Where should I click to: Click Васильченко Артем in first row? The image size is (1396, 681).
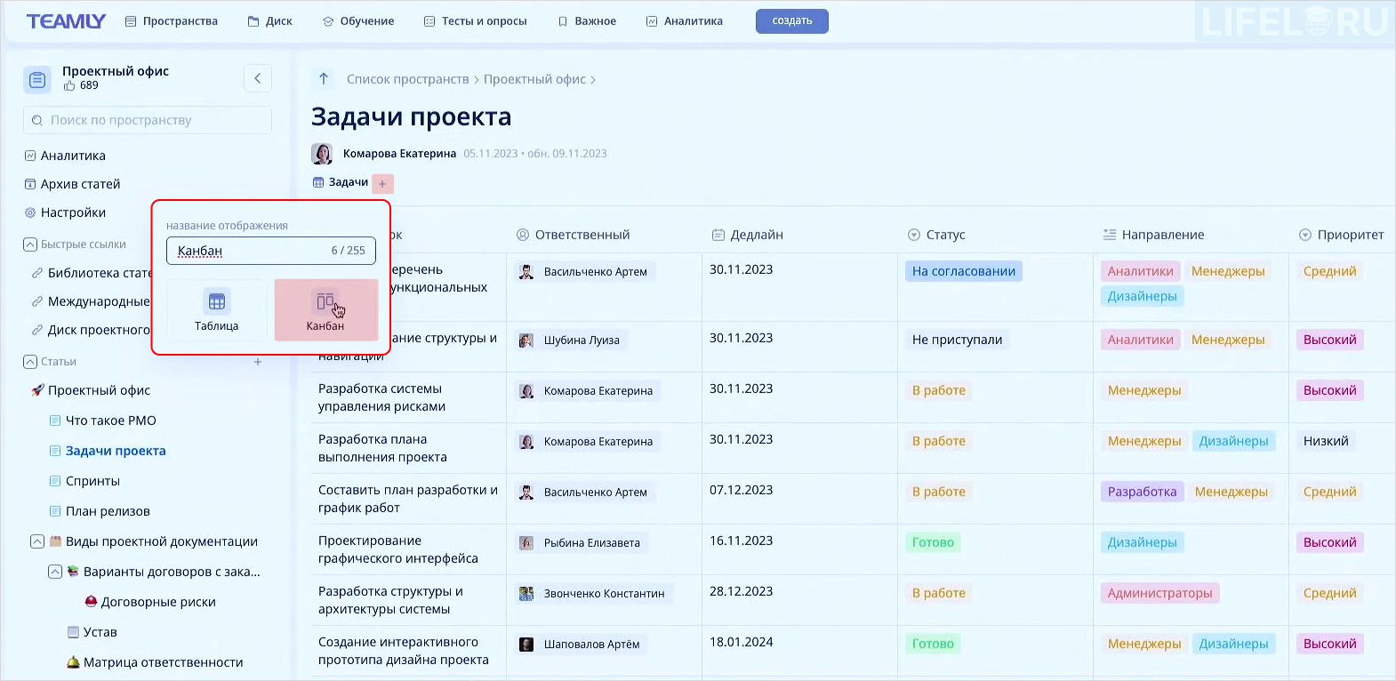click(585, 271)
